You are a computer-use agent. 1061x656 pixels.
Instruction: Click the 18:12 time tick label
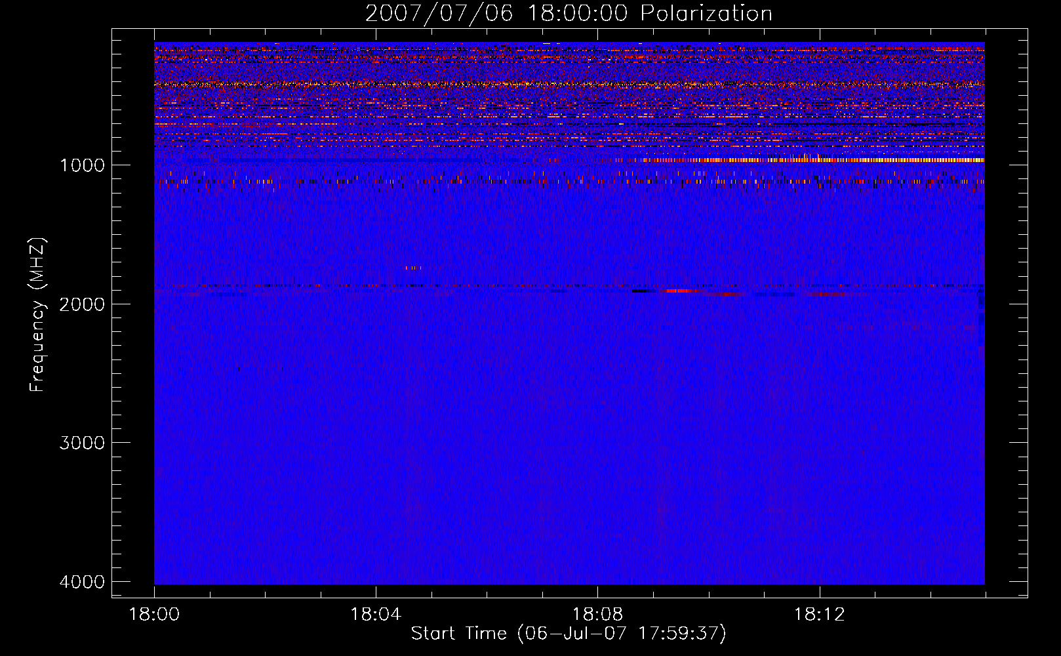point(819,615)
